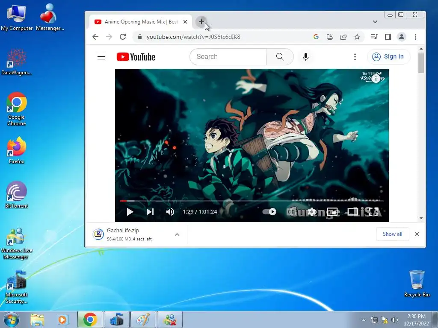Open YouTube guide hamburger menu
438x328 pixels.
click(101, 57)
